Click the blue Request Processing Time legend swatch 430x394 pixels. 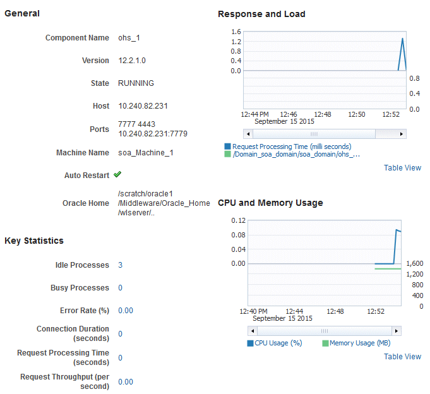coord(227,146)
